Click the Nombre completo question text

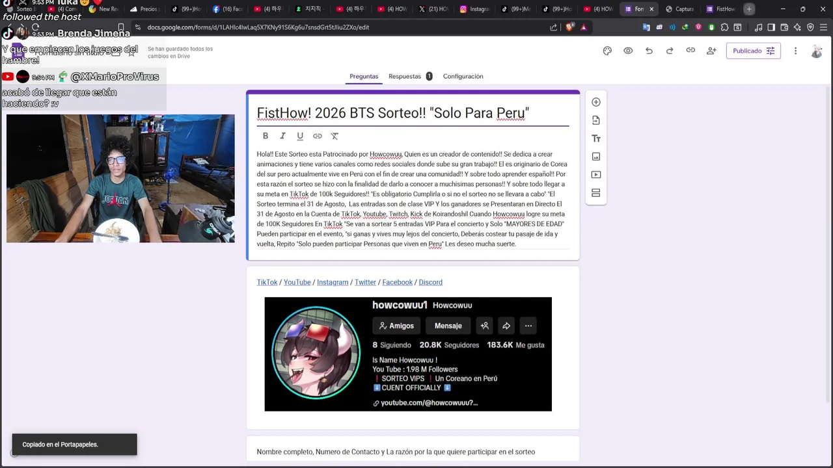pos(396,452)
